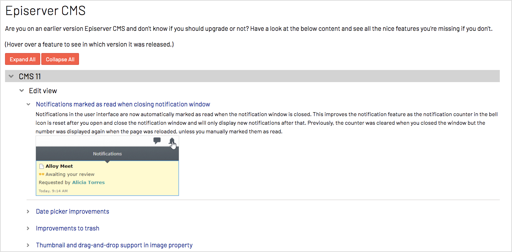Open the Improvements to trash link
512x252 pixels.
click(68, 228)
